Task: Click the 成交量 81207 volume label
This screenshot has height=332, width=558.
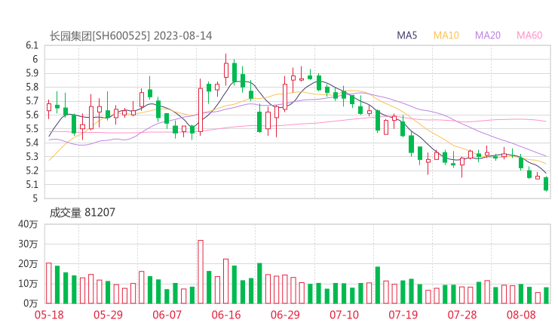Action: (x=82, y=213)
